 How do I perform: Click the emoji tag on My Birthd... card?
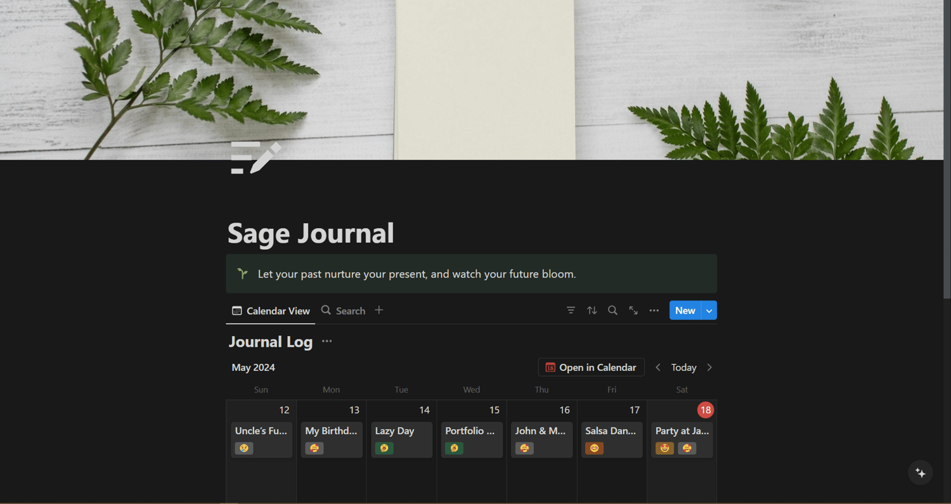pyautogui.click(x=314, y=448)
